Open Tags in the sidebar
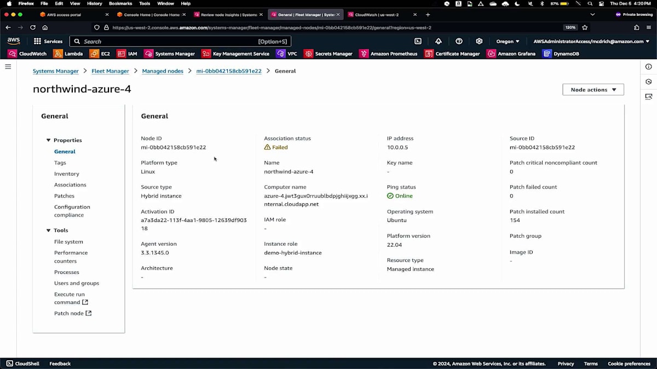The height and width of the screenshot is (369, 657). click(x=60, y=163)
